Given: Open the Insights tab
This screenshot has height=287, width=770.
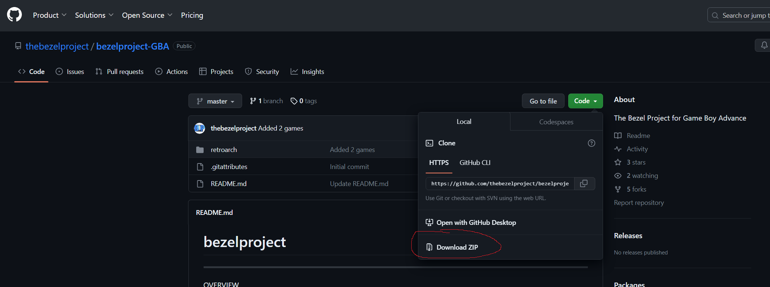Looking at the screenshot, I should tap(308, 72).
